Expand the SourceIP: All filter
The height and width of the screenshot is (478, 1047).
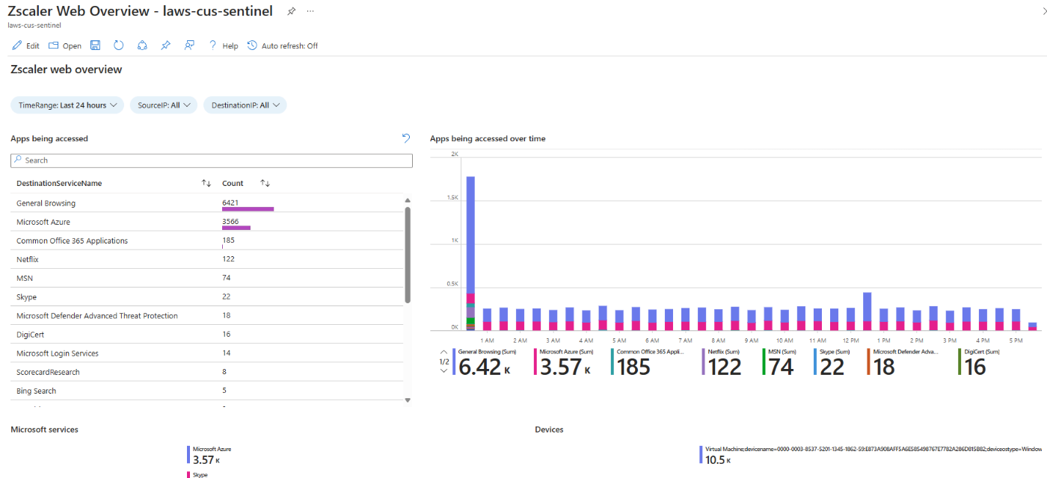tap(164, 105)
